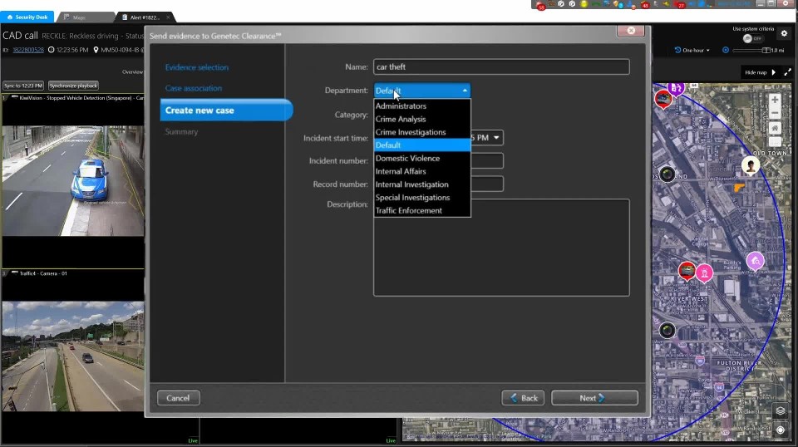Select Traffic Enforcement department
The image size is (798, 447).
[x=422, y=210]
